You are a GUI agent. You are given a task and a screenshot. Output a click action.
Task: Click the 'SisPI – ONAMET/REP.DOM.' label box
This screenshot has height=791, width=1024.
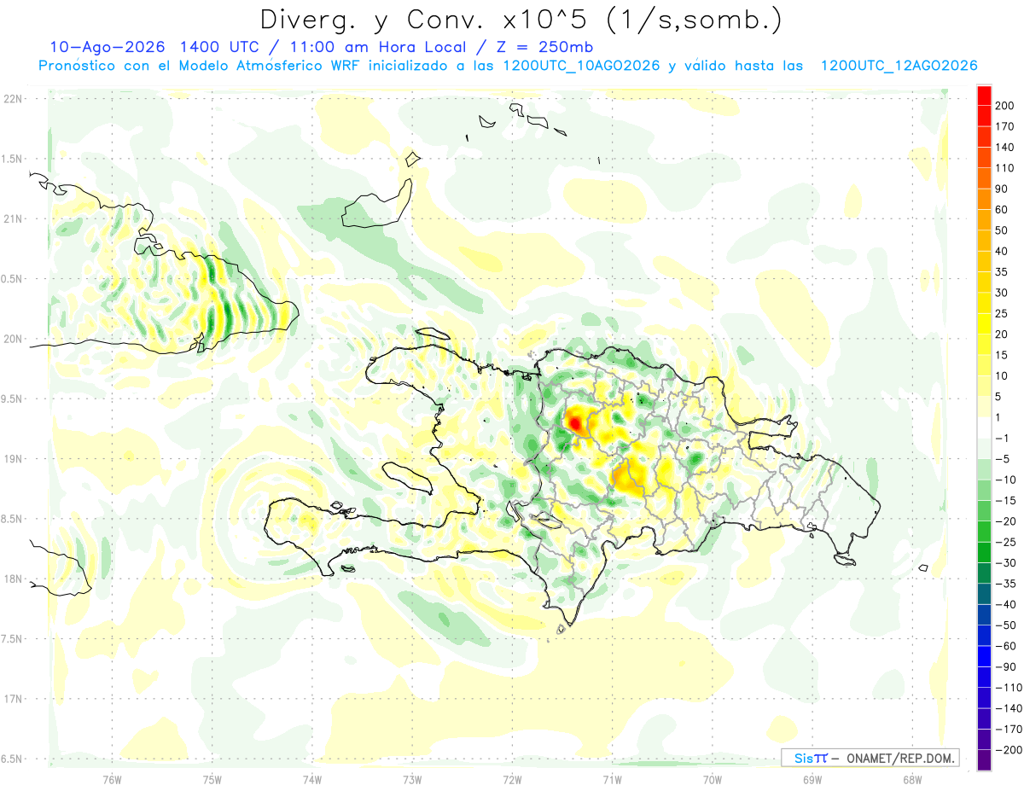pos(870,758)
